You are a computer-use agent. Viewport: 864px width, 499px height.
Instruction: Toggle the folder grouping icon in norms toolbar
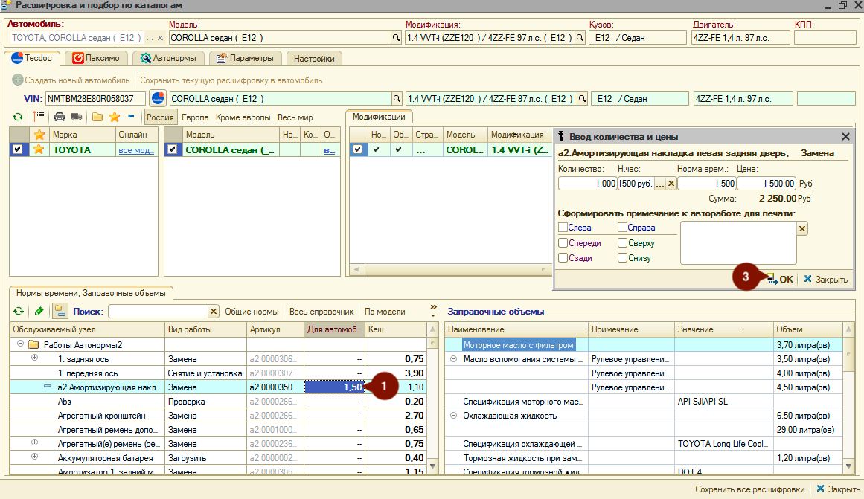point(60,311)
